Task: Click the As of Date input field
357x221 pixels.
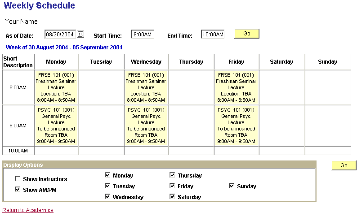Action: coord(60,35)
